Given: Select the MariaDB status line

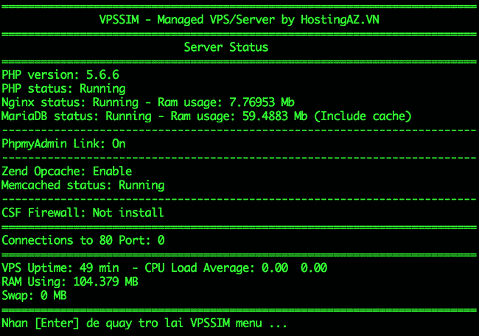Looking at the screenshot, I should click(206, 116).
